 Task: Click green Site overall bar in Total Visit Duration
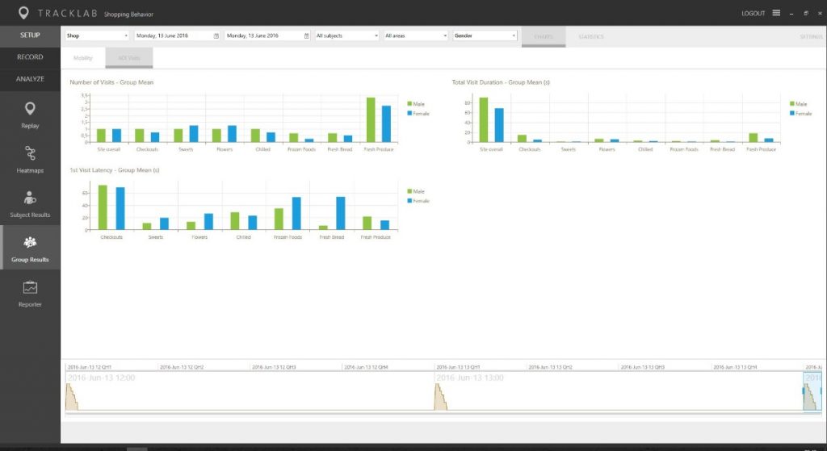484,119
